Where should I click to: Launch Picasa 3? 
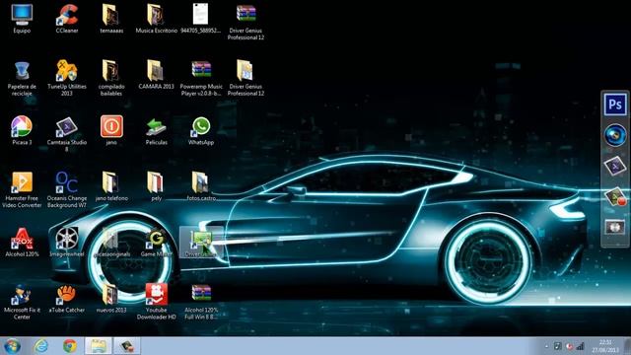click(x=22, y=130)
